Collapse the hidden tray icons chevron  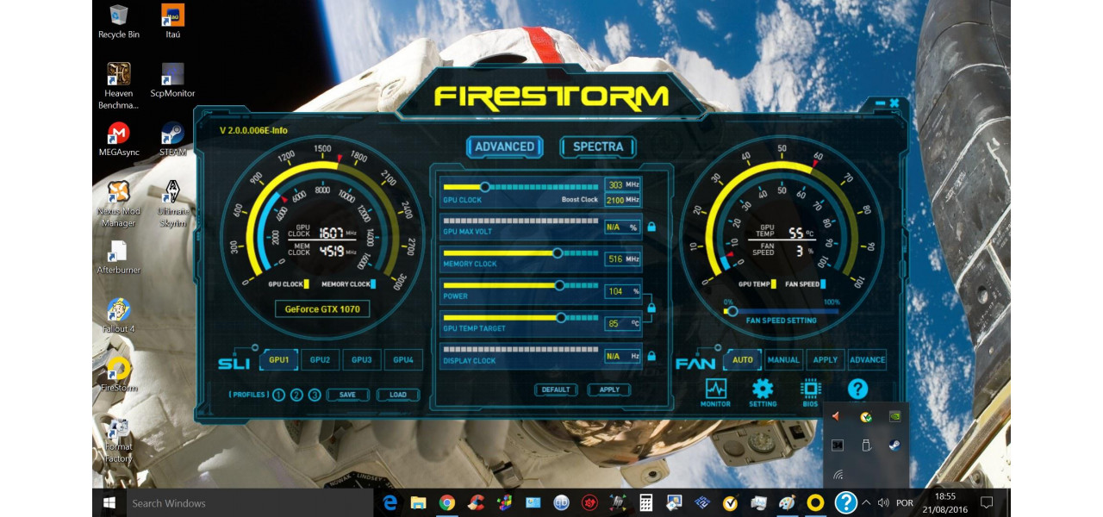click(866, 502)
